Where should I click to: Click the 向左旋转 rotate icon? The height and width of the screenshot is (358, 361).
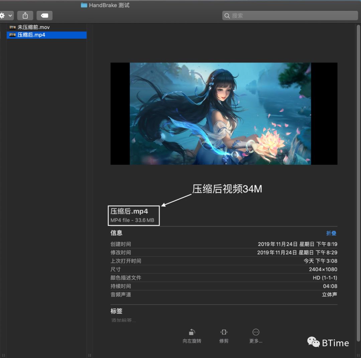[x=192, y=332]
